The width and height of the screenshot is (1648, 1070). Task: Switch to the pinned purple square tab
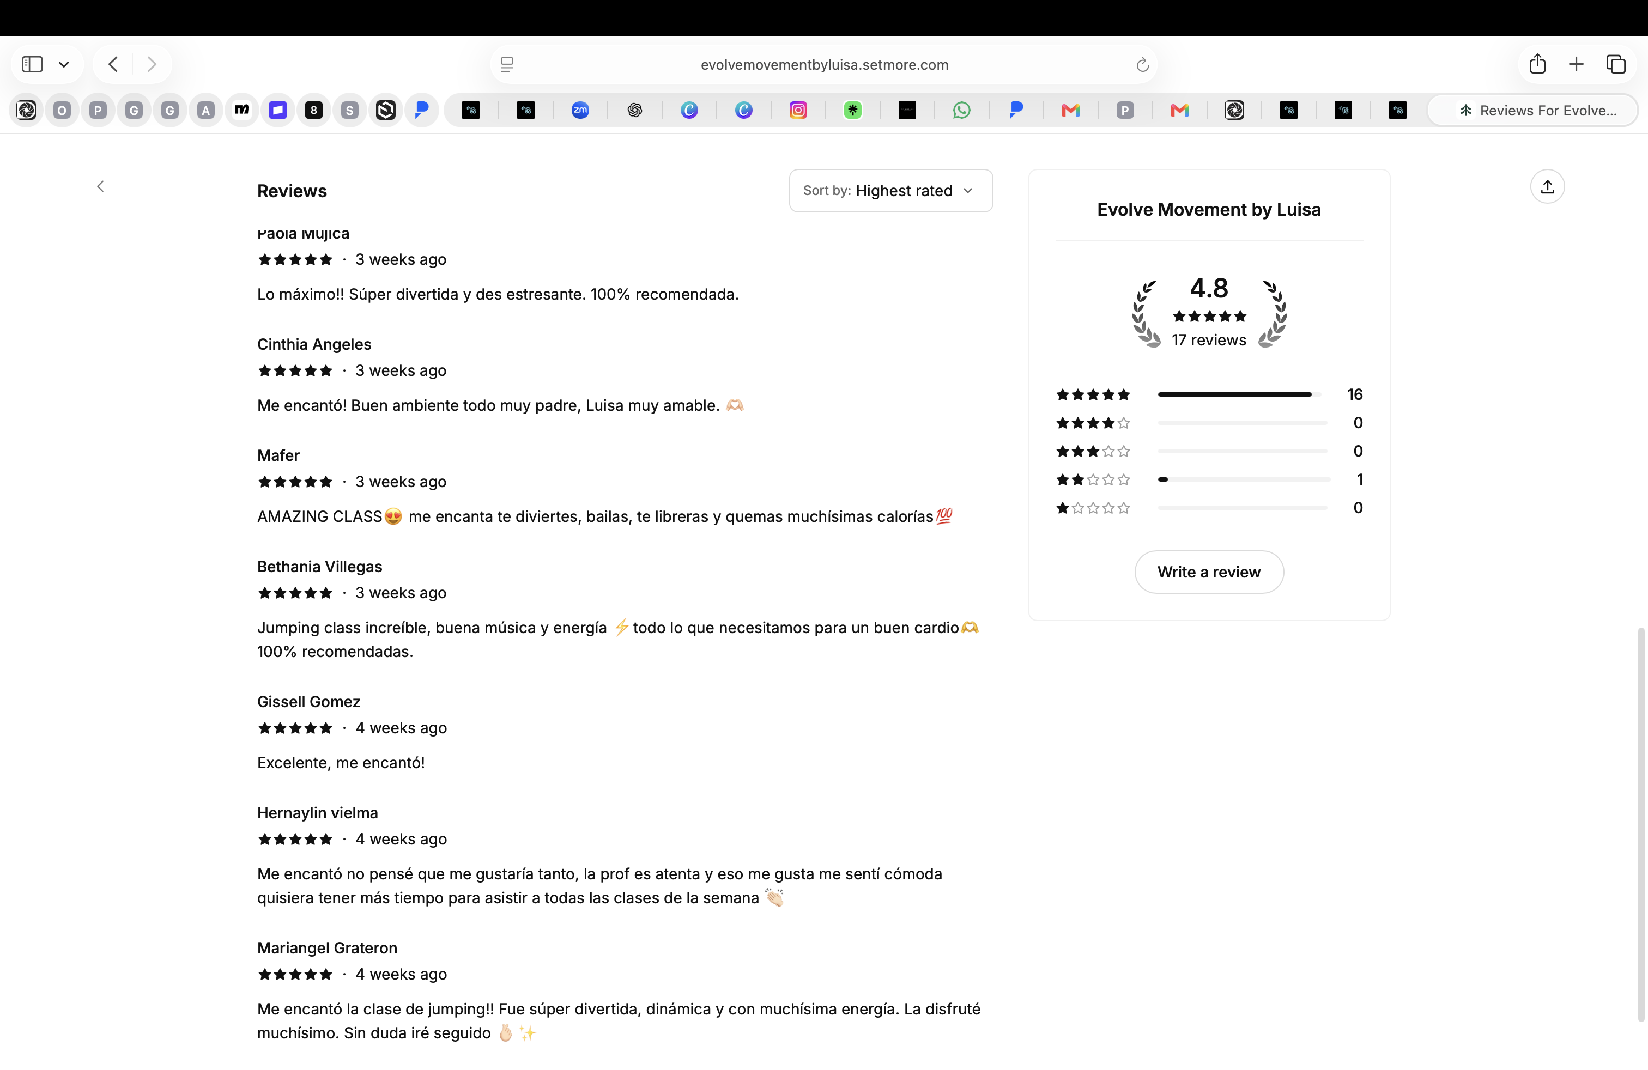pos(278,110)
